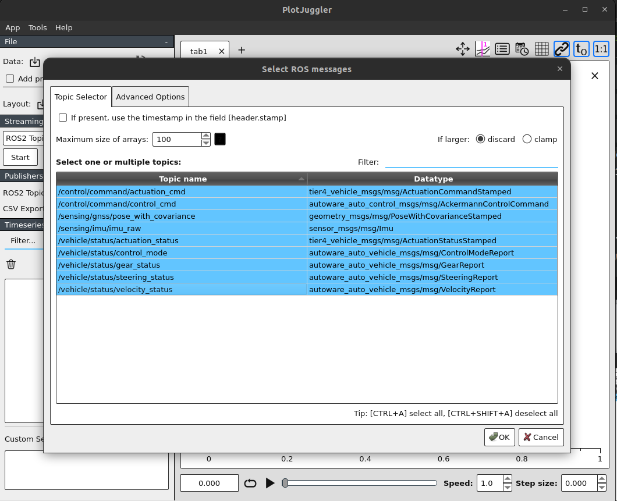Decrease the playback Speed stepper
Viewport: 617px width, 501px height.
click(508, 487)
